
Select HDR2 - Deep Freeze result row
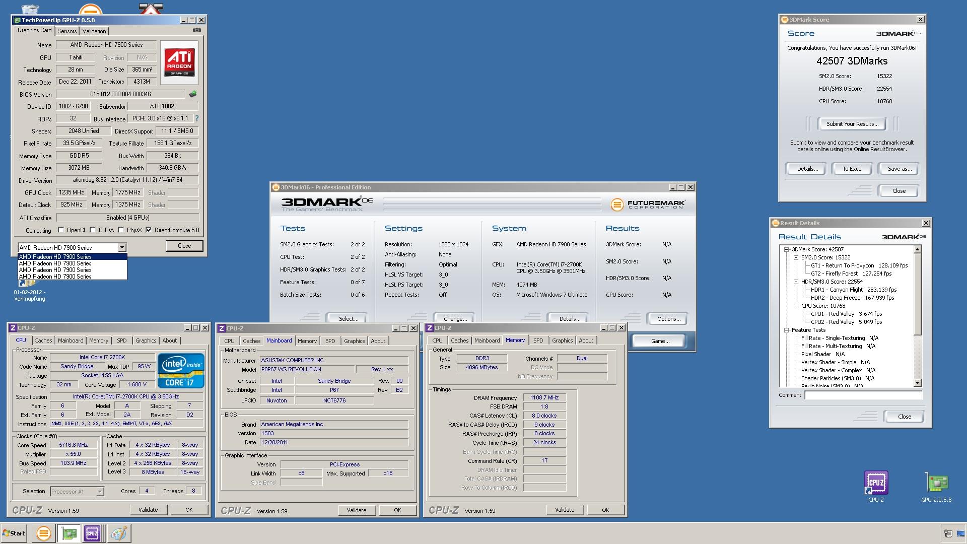852,298
